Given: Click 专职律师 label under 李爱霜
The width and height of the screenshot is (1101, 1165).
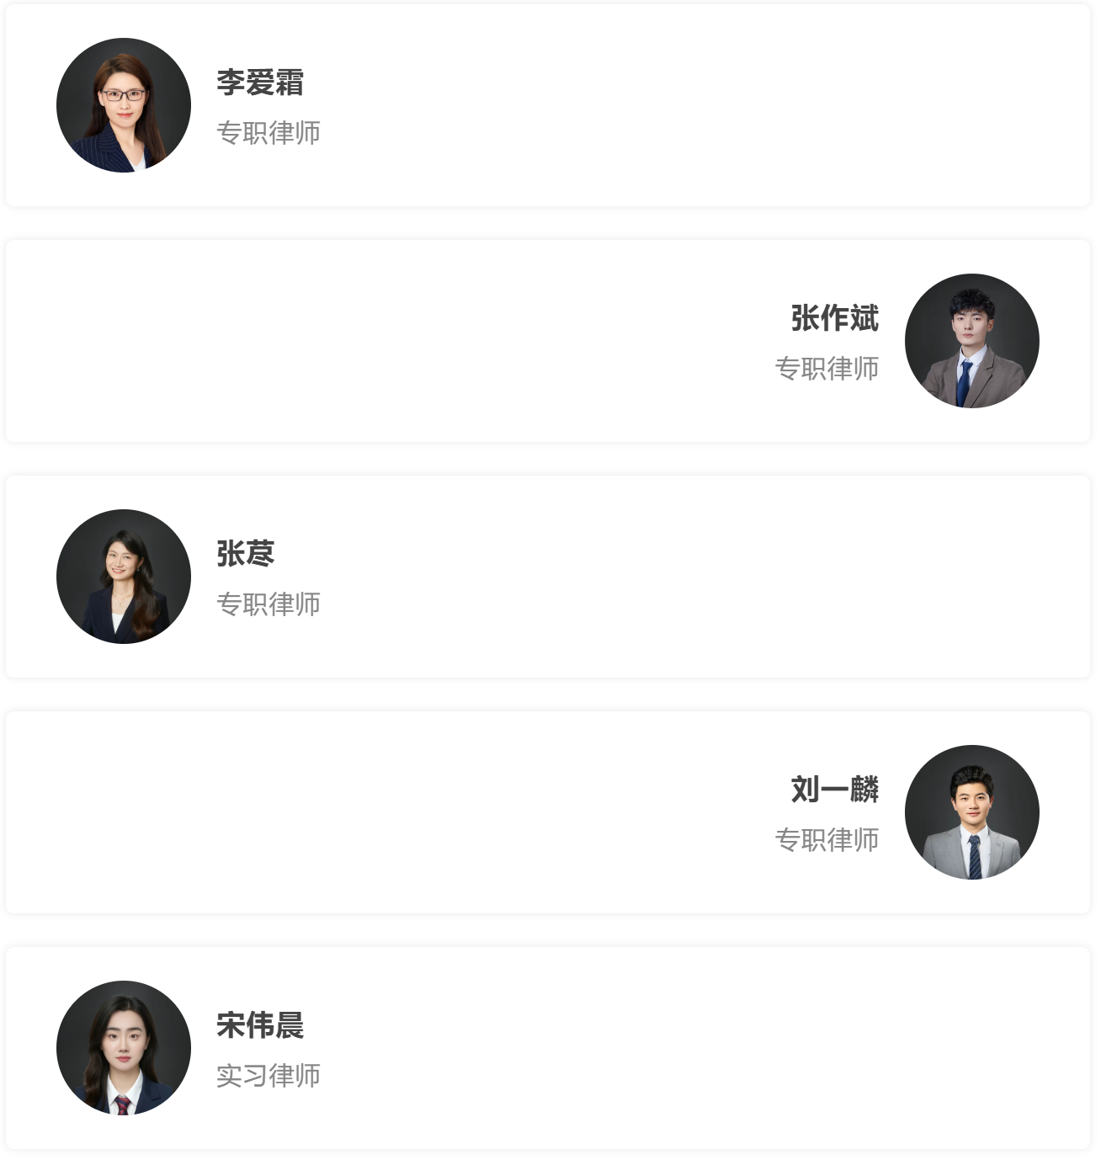Looking at the screenshot, I should point(269,133).
